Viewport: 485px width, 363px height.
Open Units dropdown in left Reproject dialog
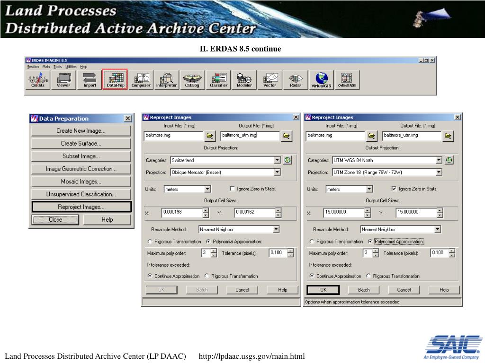pyautogui.click(x=208, y=189)
